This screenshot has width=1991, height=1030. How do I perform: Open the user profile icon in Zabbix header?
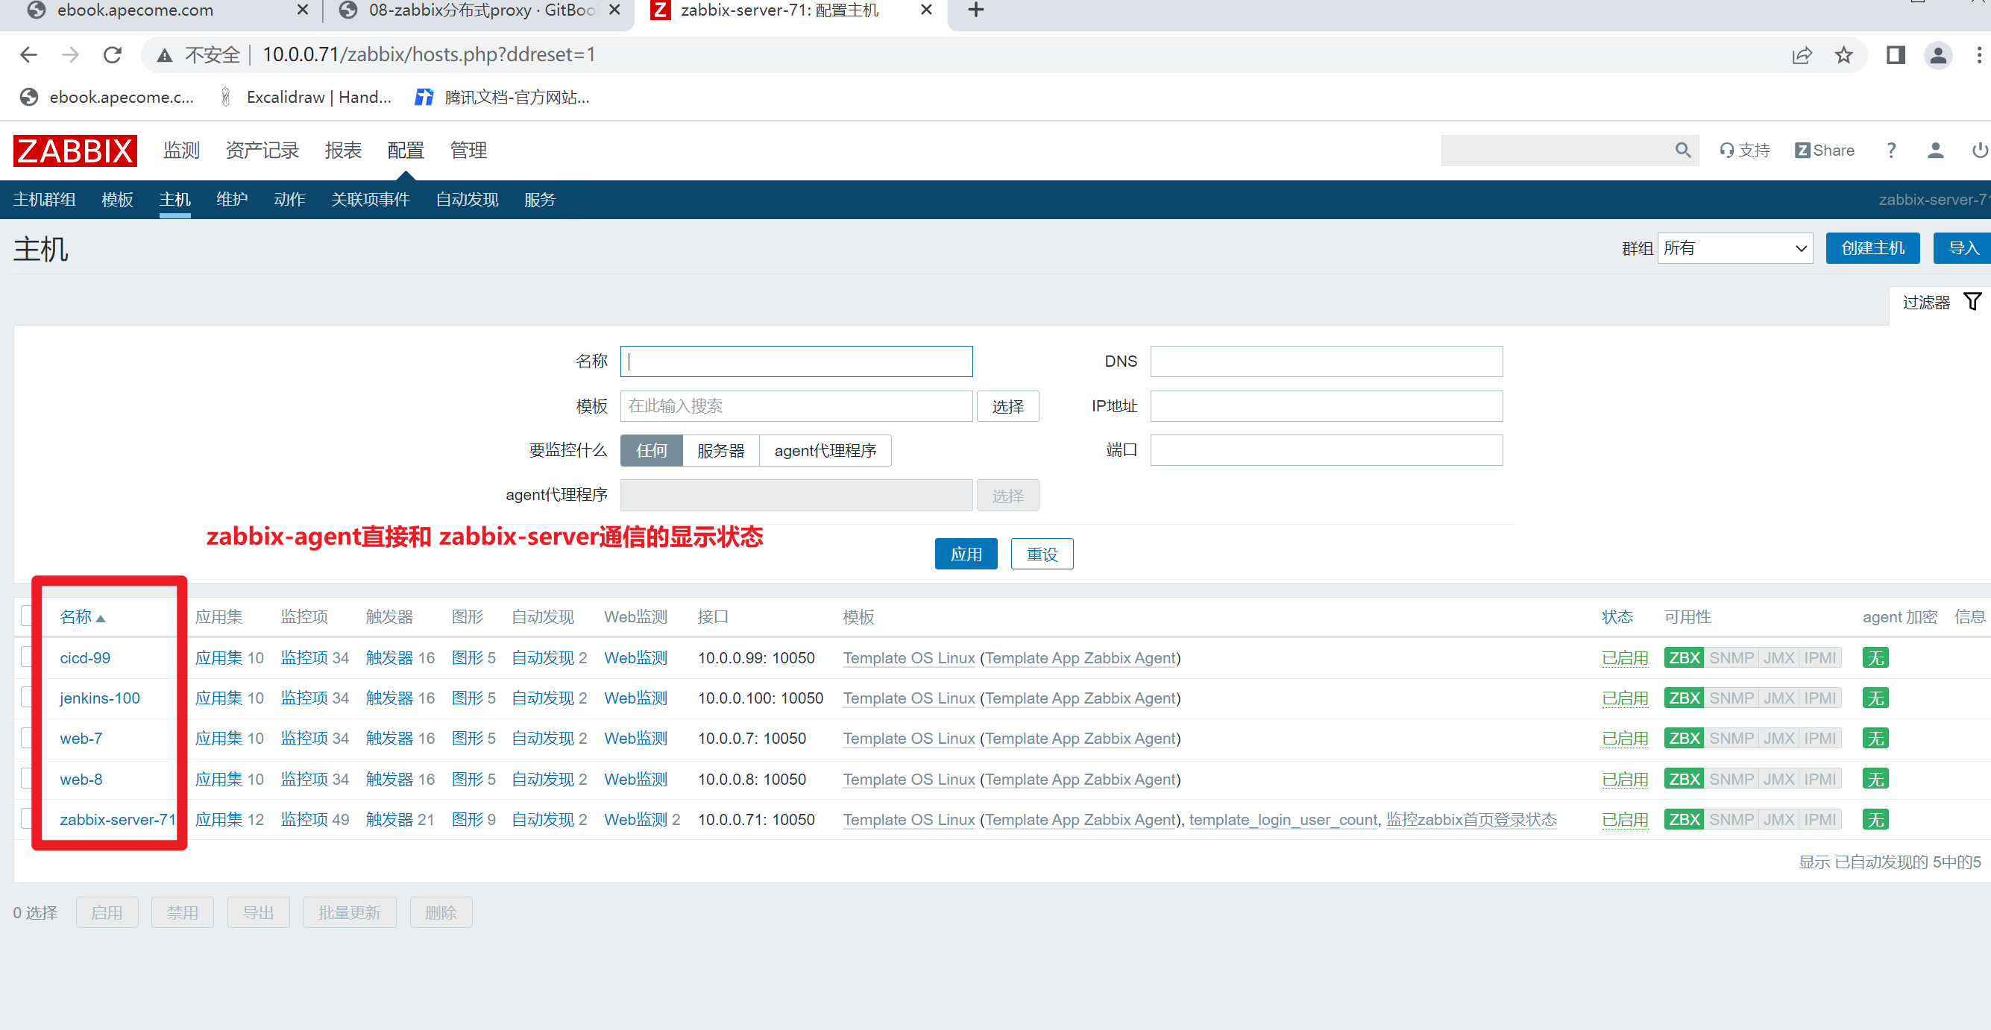(x=1934, y=150)
